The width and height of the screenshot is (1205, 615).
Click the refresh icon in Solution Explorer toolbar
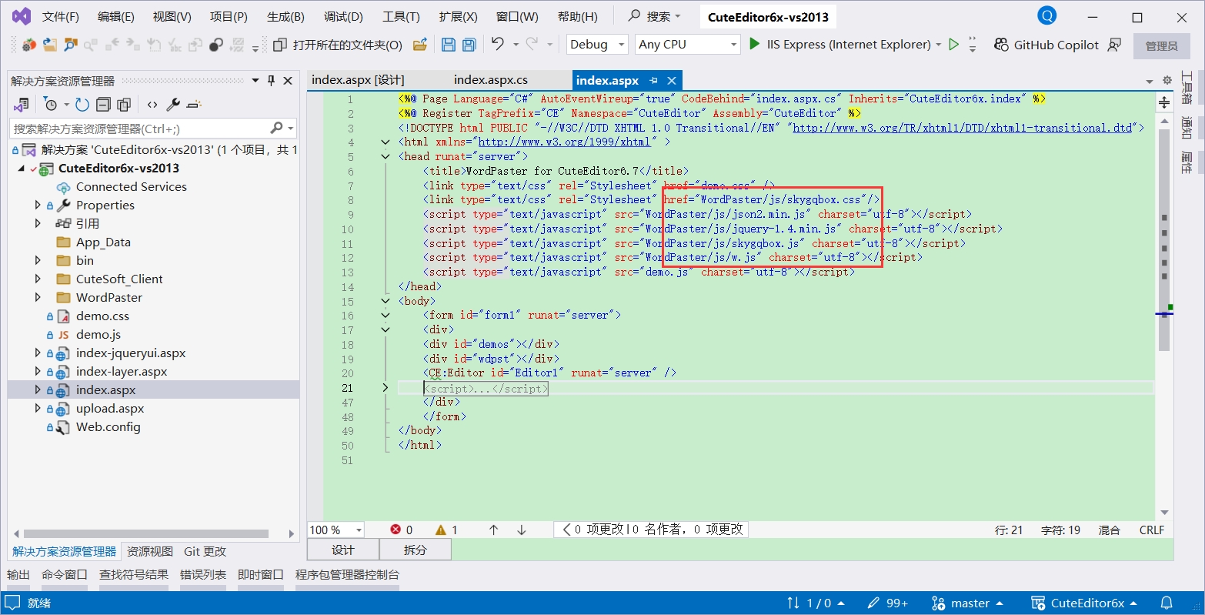(x=82, y=105)
